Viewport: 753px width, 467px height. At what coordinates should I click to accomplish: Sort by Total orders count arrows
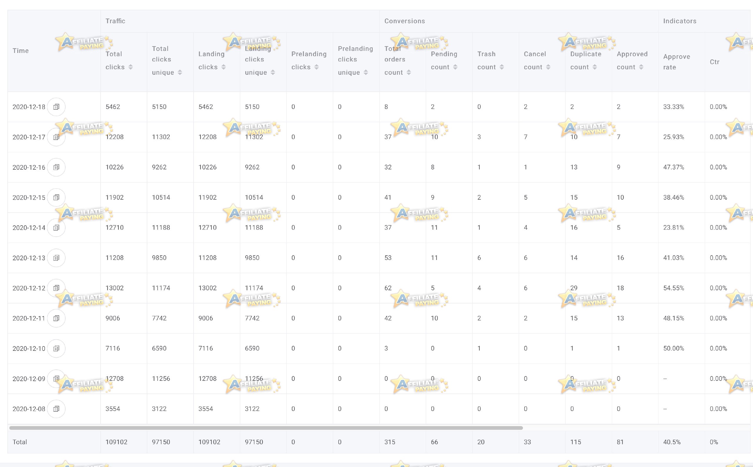[409, 72]
